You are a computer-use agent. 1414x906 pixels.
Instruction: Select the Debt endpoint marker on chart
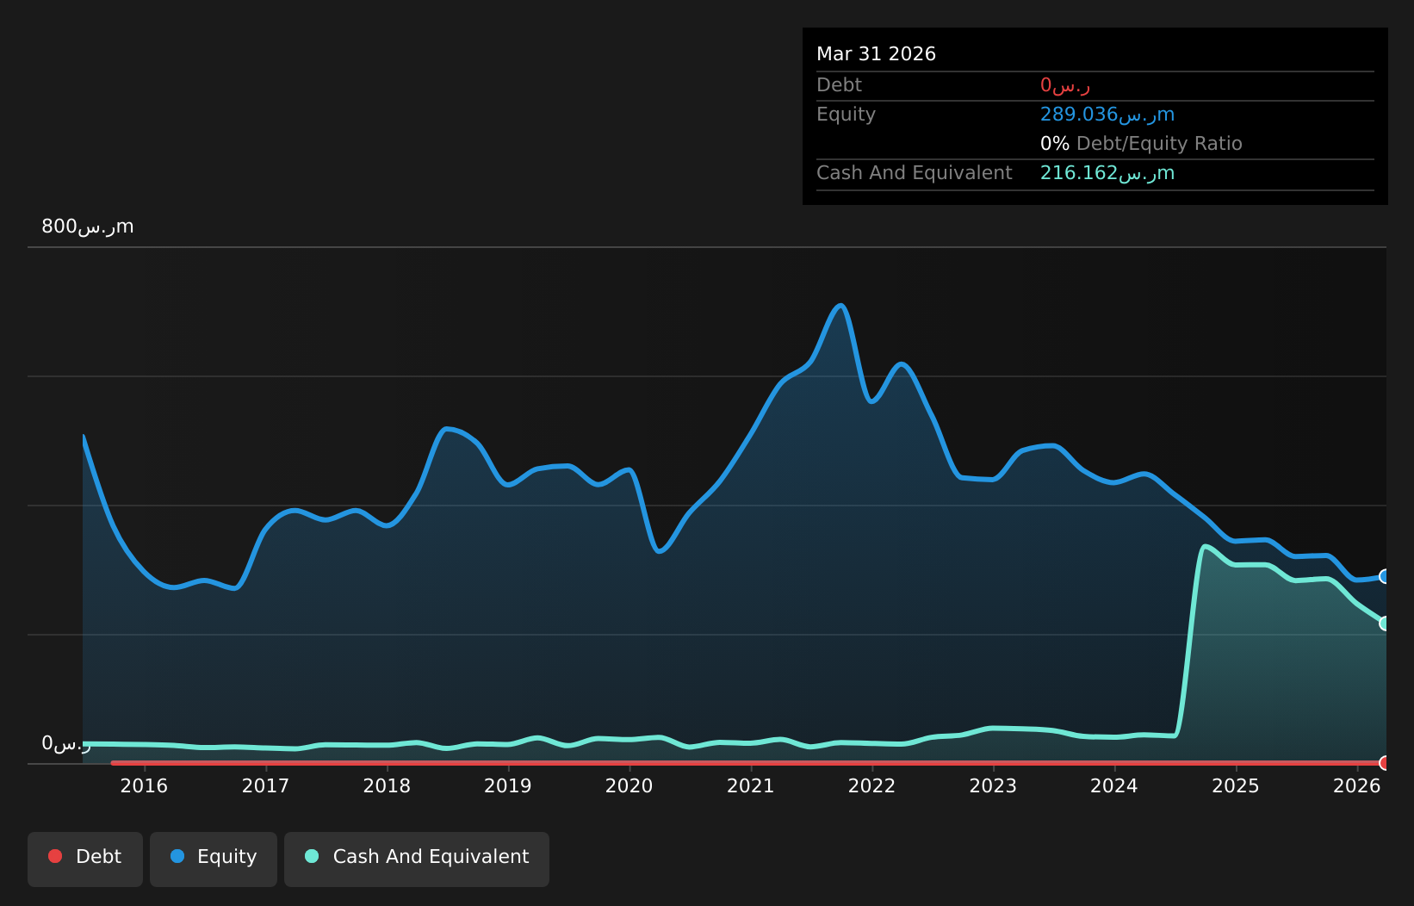1386,762
